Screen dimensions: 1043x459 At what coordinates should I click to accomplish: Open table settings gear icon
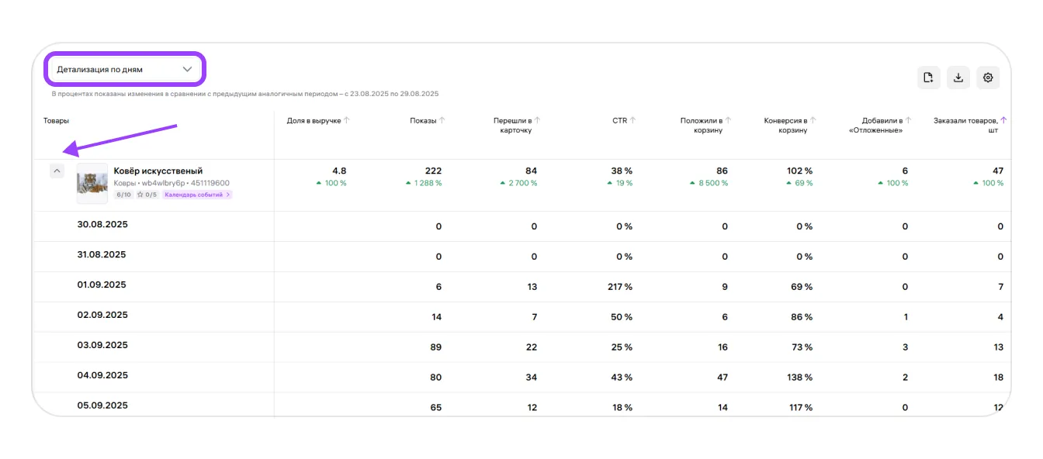point(988,78)
